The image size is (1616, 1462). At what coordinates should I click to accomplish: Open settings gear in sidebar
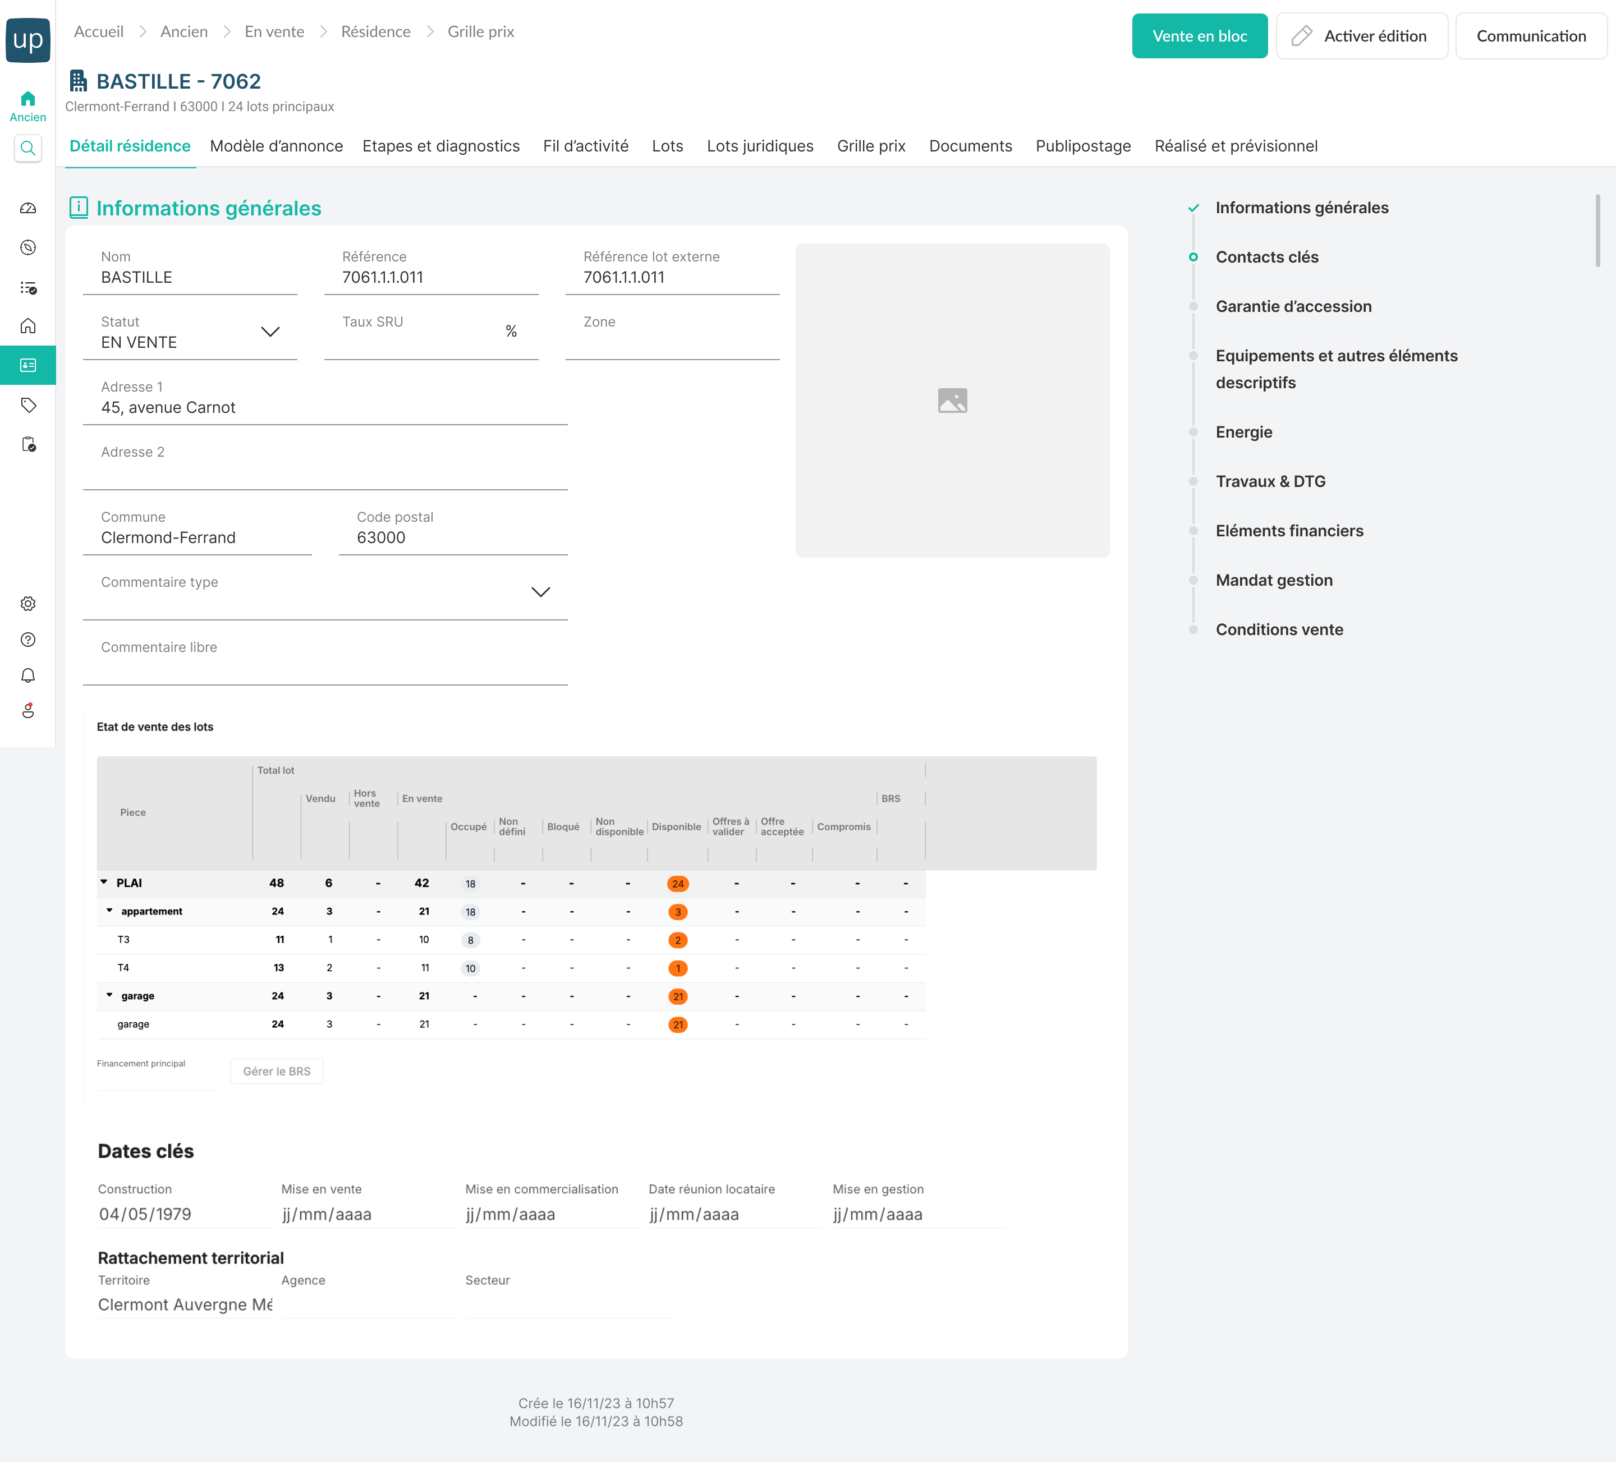28,604
